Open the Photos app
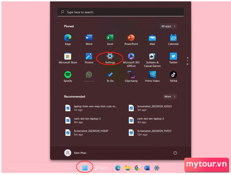The width and height of the screenshot is (231, 175). tap(89, 58)
